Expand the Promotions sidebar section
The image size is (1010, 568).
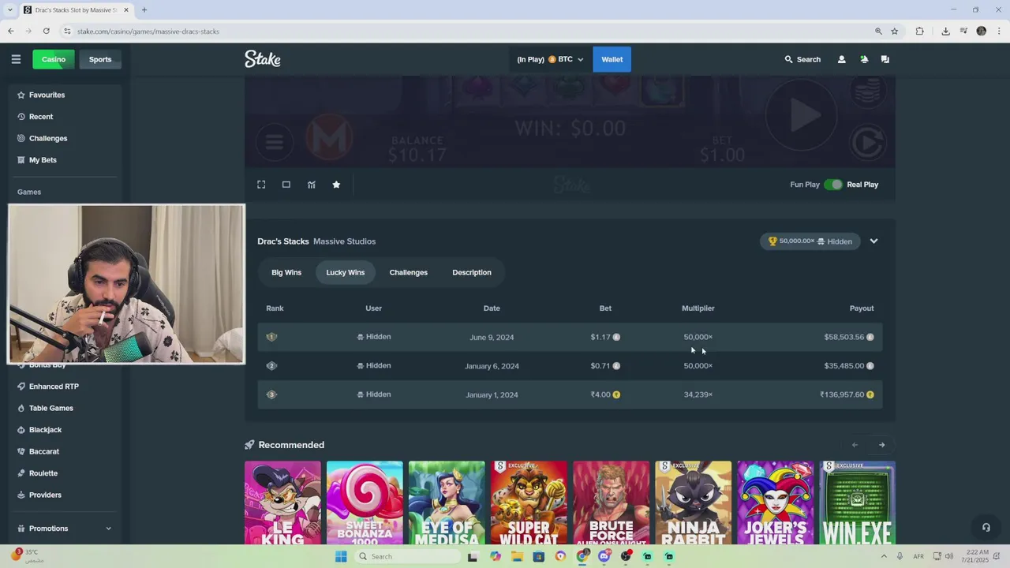point(65,529)
